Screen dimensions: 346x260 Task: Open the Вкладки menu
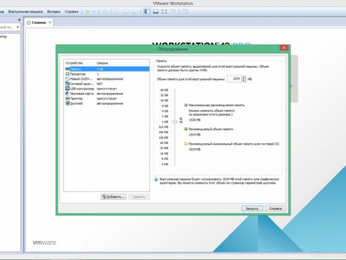click(54, 12)
